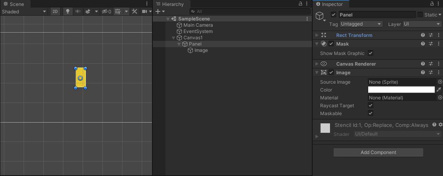Toggle Panel object active checkbox
Viewport: 443px width, 176px height.
(334, 15)
